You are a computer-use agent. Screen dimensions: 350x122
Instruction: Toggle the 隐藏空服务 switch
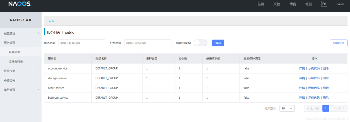pyautogui.click(x=201, y=43)
